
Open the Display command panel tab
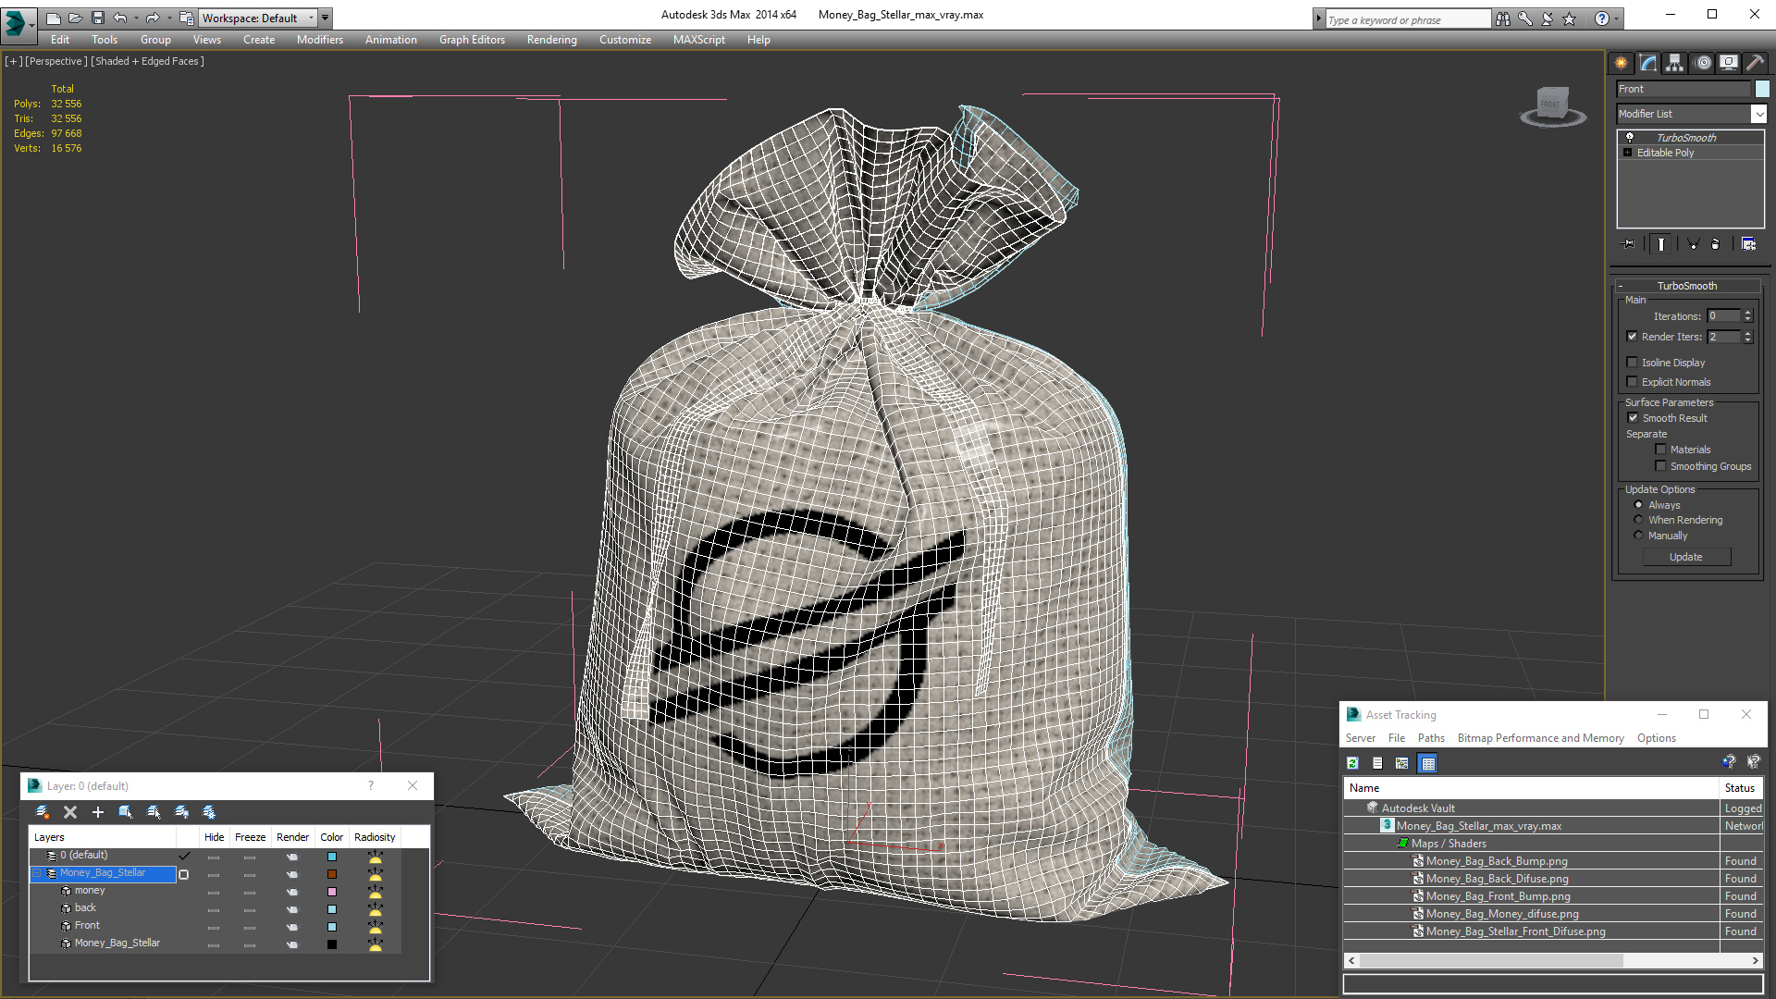pyautogui.click(x=1728, y=63)
